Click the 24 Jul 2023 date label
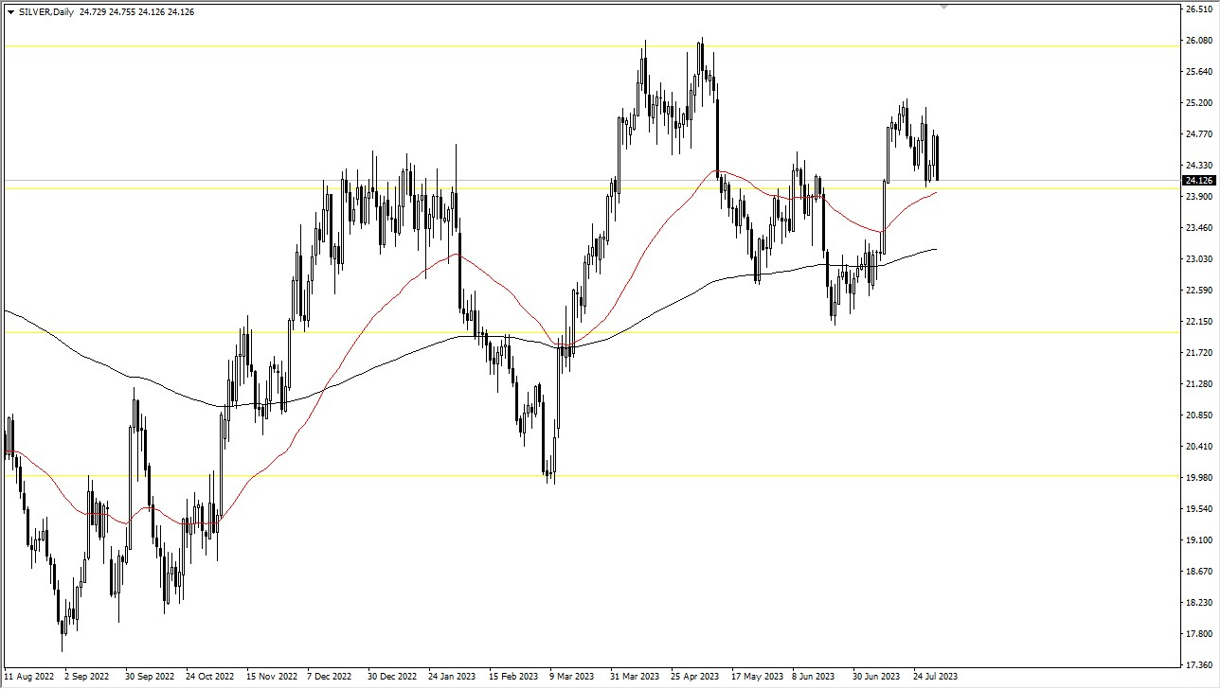Screen dimensions: 1221x689 pyautogui.click(x=936, y=677)
